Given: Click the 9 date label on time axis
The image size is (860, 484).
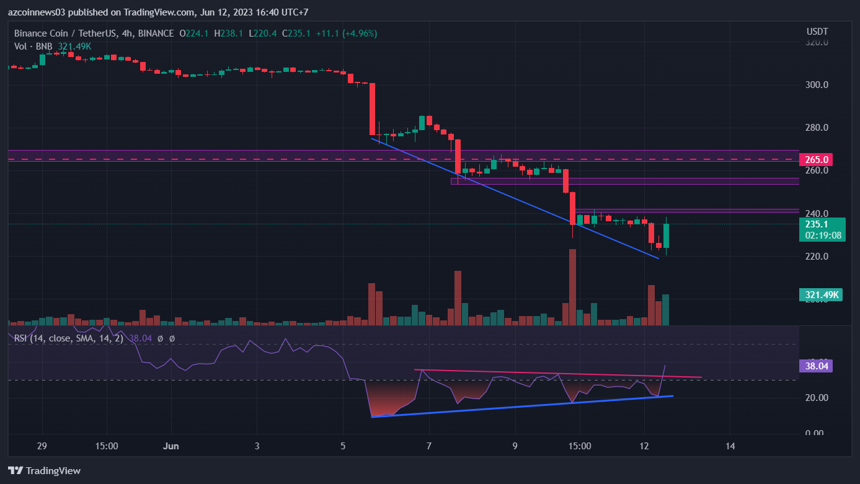Looking at the screenshot, I should 515,446.
